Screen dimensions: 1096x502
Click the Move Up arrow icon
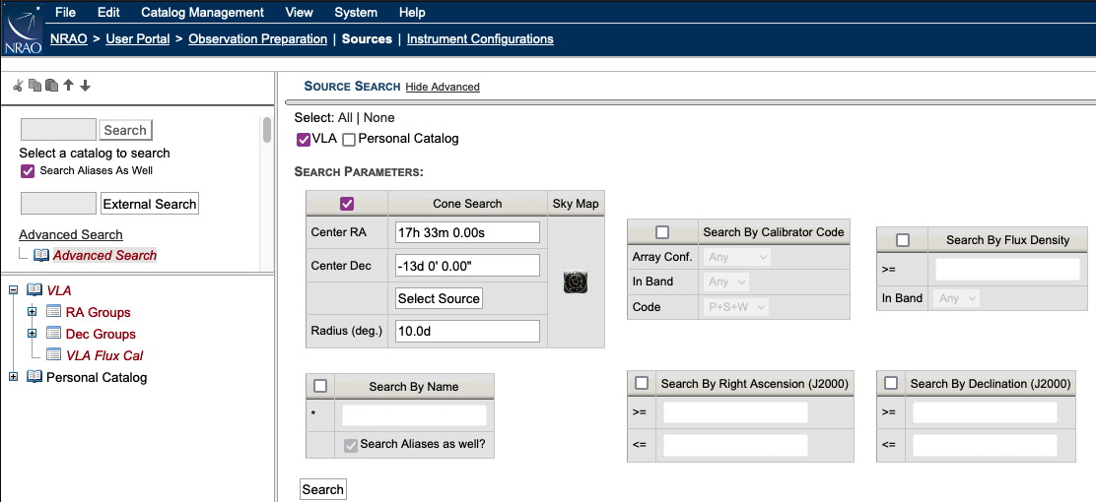click(68, 86)
